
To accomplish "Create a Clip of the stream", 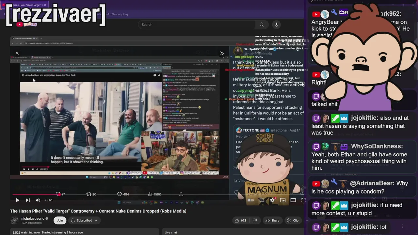I will tap(293, 220).
